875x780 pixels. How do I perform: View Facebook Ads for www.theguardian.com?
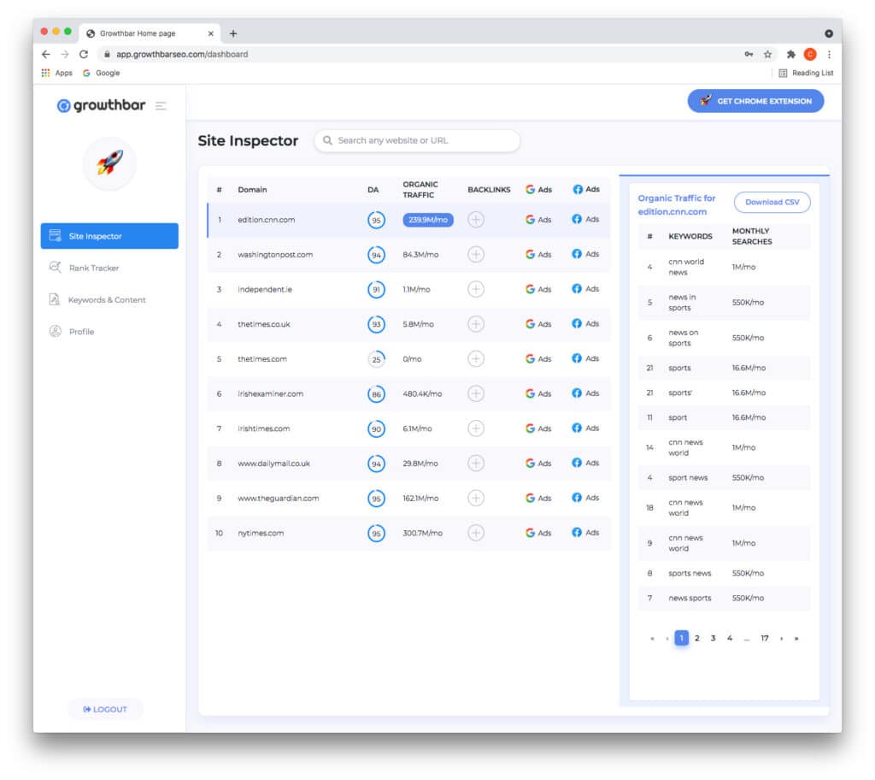pos(585,497)
